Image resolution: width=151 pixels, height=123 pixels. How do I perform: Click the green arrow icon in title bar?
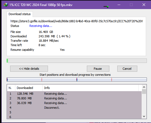click(x=106, y=7)
